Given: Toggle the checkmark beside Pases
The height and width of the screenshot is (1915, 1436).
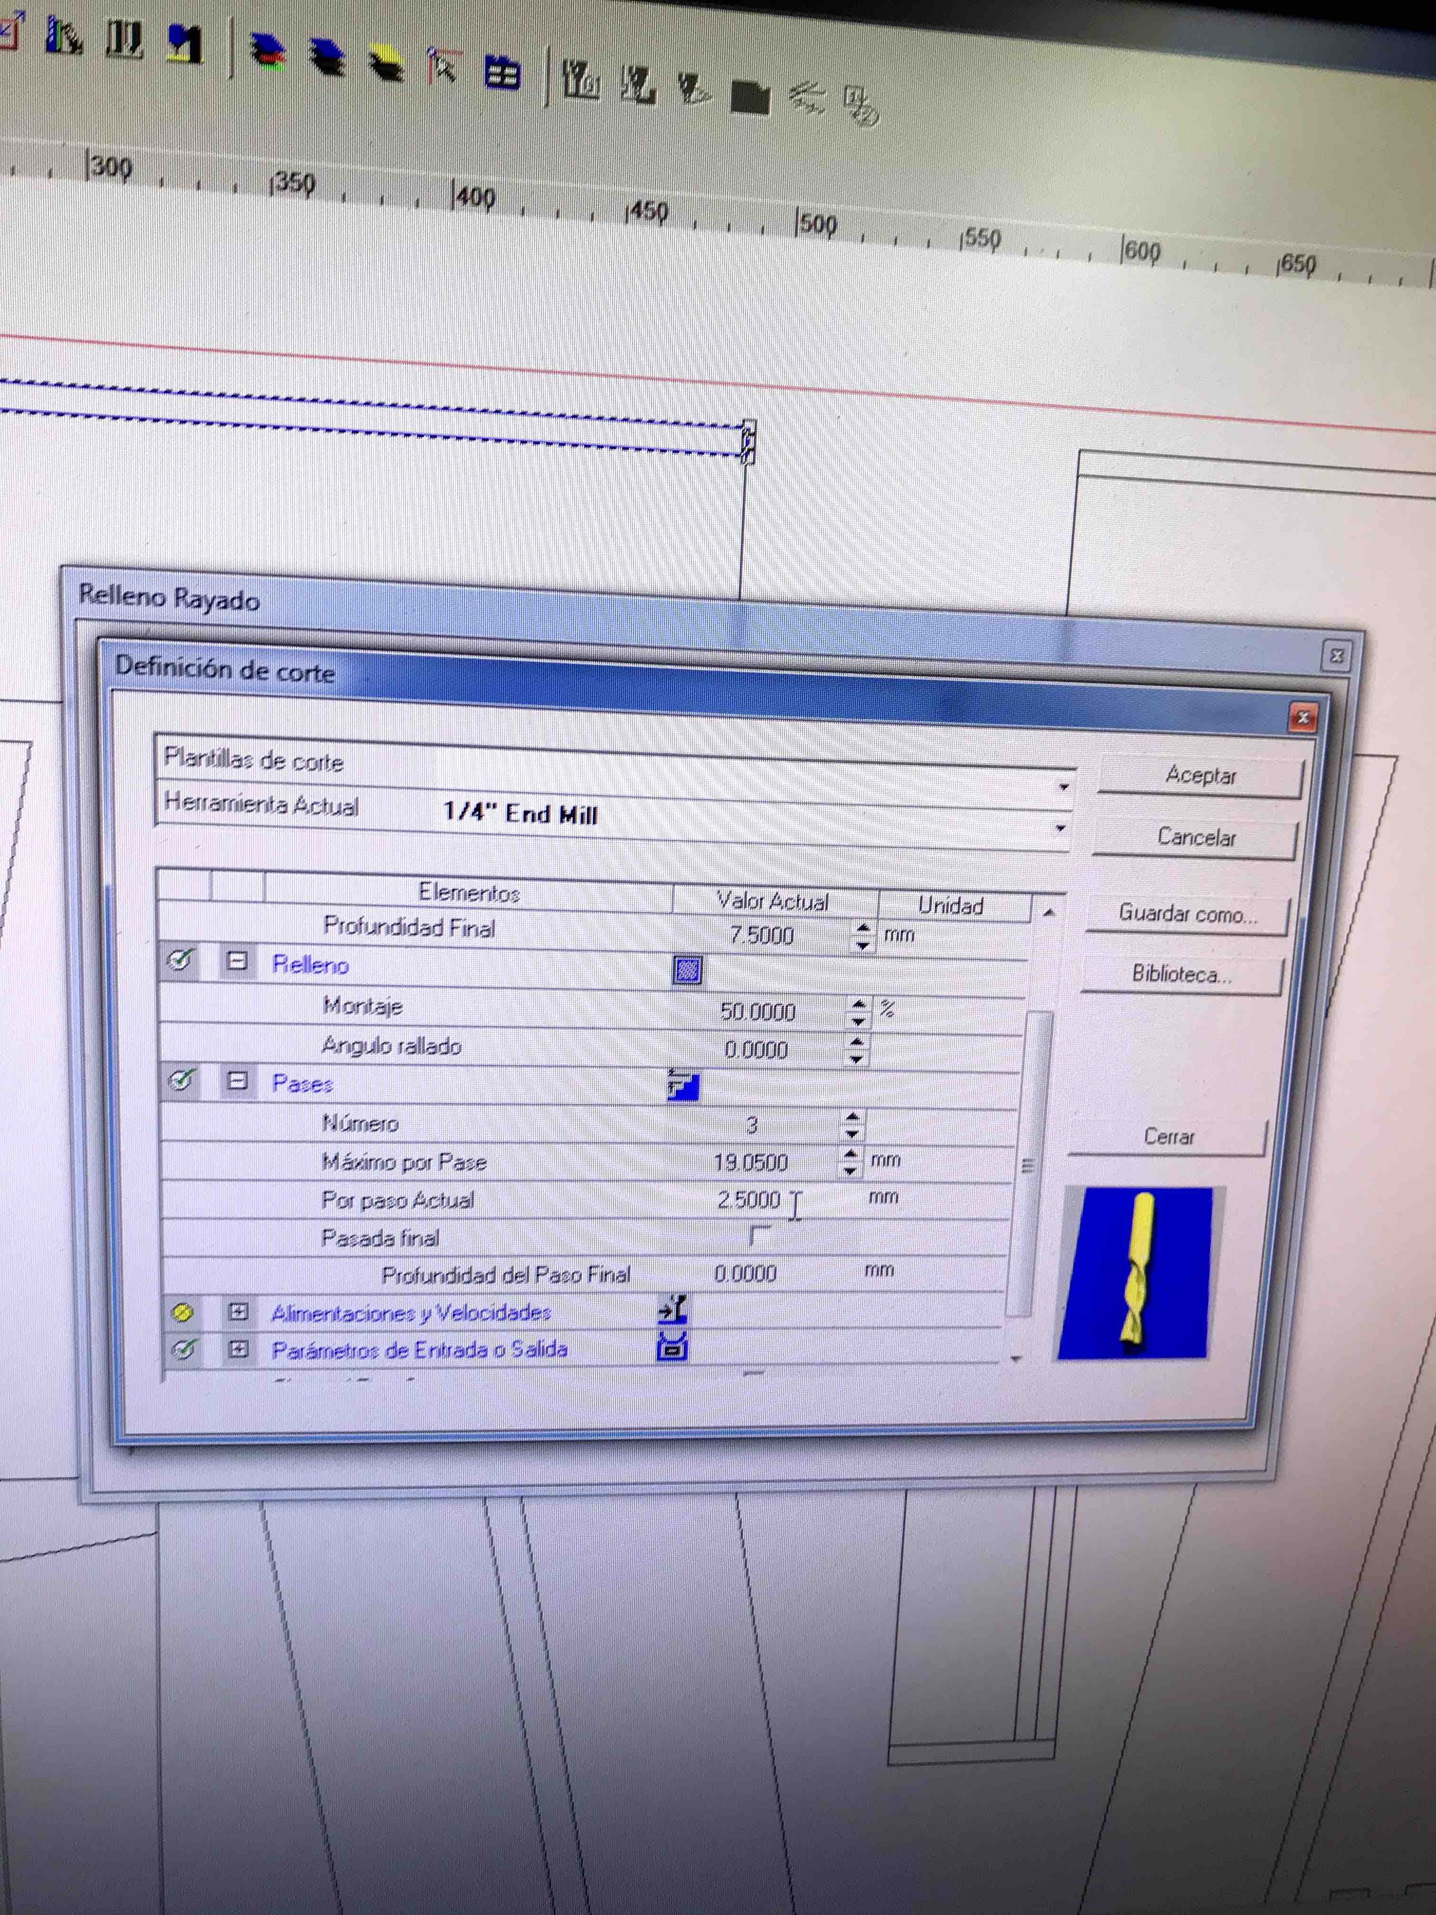Looking at the screenshot, I should coord(181,1080).
